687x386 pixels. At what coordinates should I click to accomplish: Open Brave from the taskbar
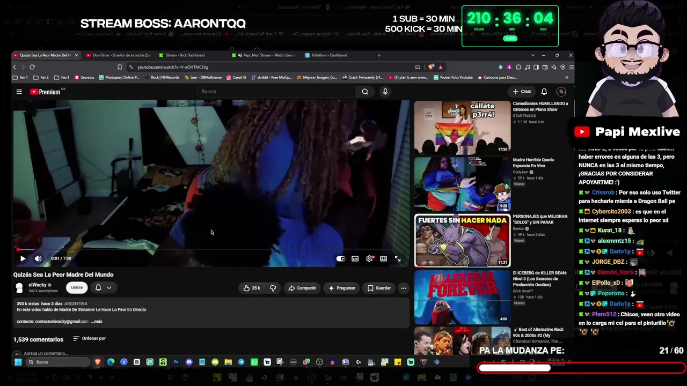click(98, 362)
